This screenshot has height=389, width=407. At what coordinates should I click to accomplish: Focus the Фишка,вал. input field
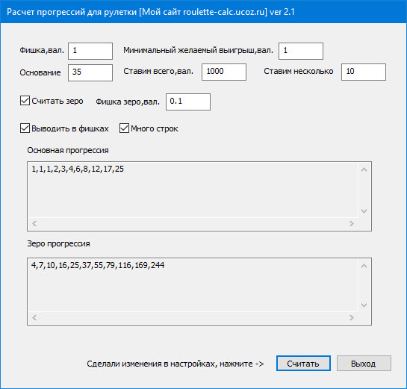pos(90,51)
